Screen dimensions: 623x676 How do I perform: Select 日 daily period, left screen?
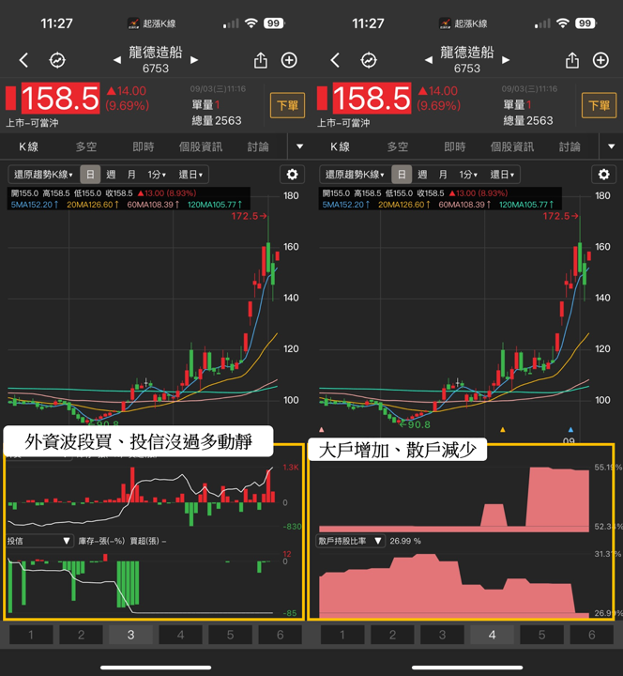point(90,175)
